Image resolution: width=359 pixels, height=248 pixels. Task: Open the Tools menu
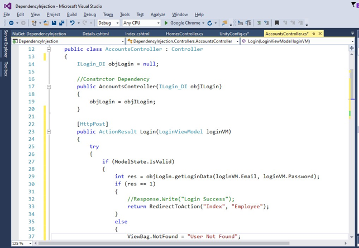tap(125, 15)
